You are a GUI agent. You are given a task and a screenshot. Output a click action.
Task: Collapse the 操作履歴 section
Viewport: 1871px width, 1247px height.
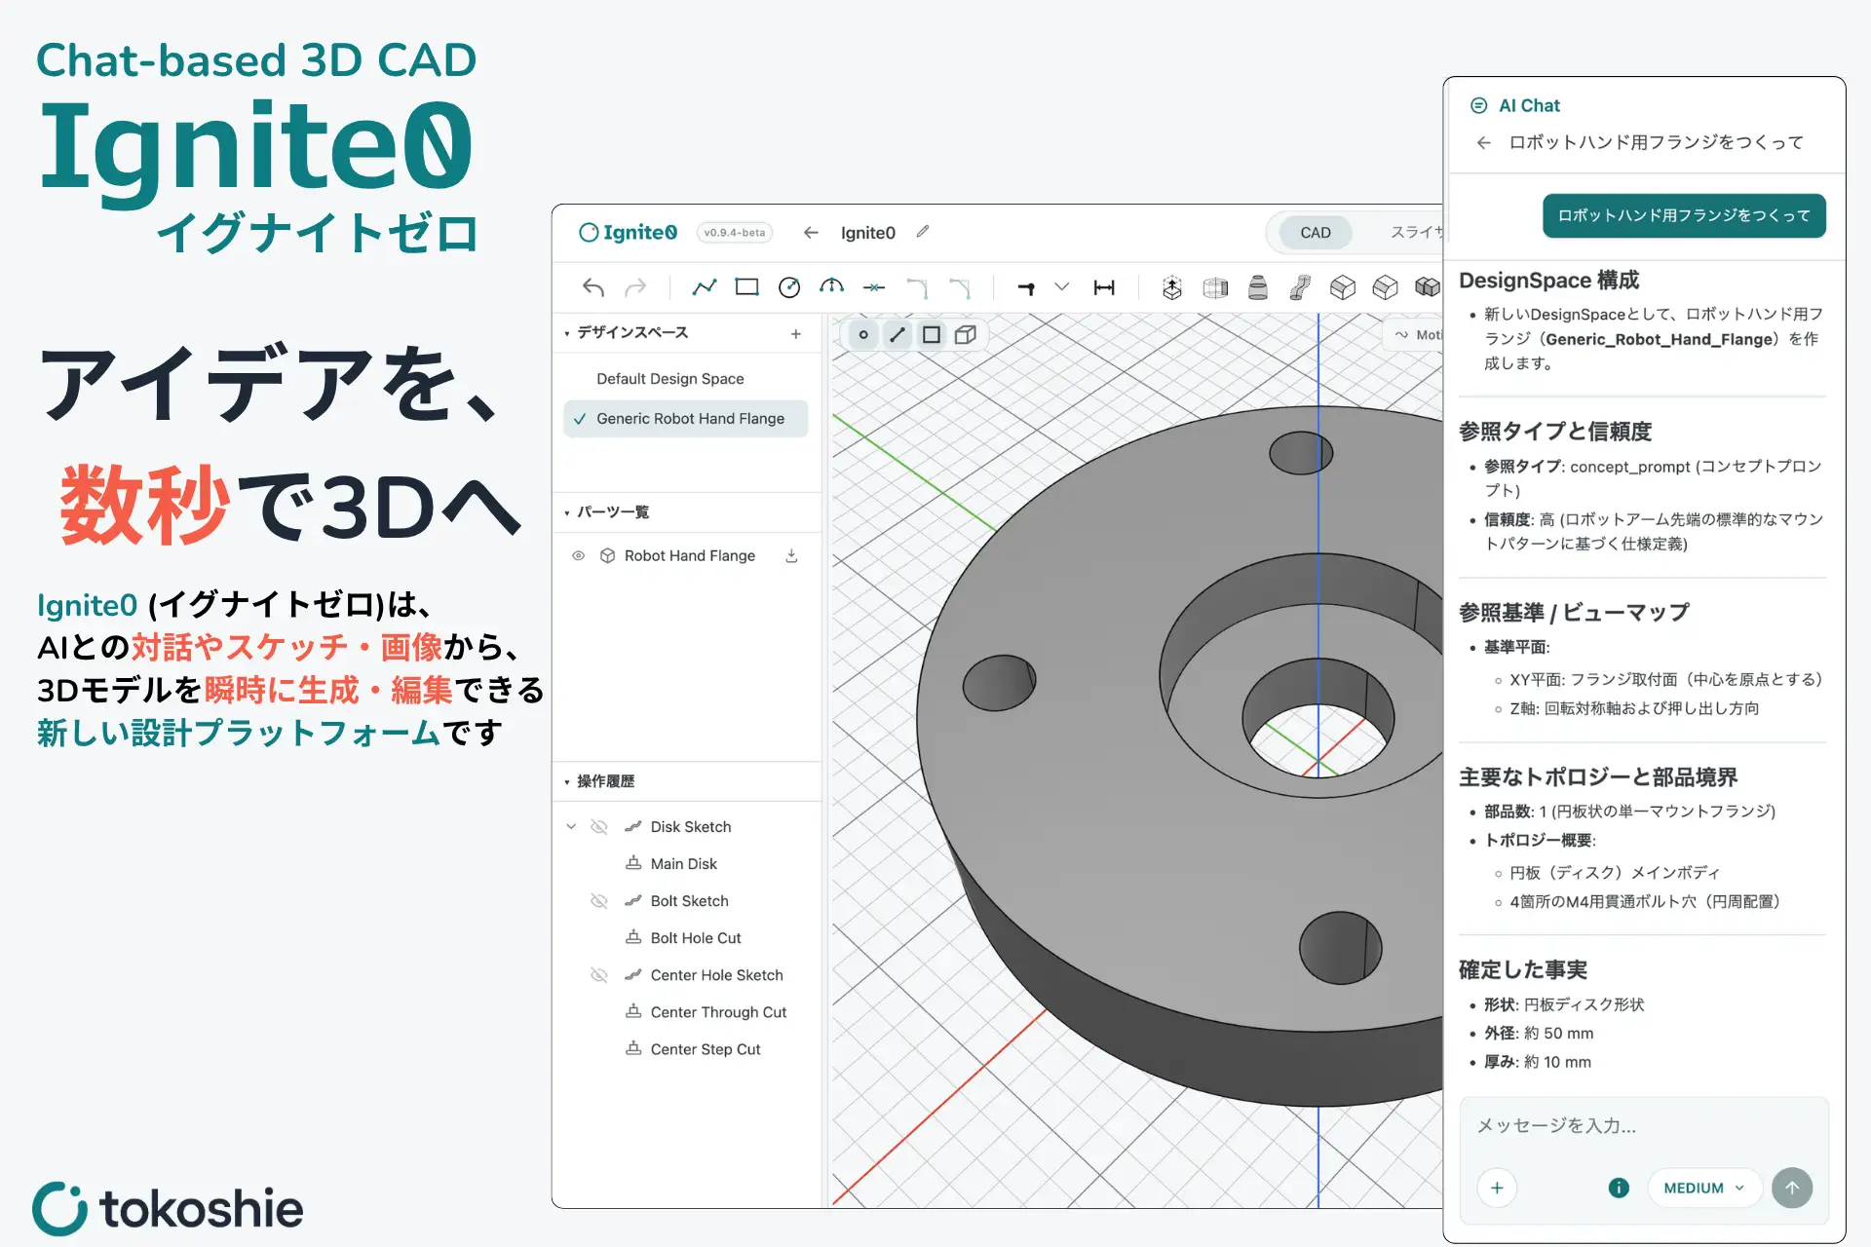(567, 781)
